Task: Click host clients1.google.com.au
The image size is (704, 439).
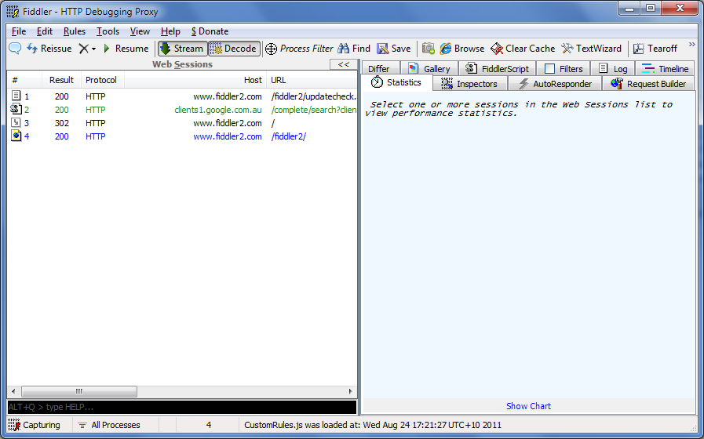Action: click(x=217, y=110)
